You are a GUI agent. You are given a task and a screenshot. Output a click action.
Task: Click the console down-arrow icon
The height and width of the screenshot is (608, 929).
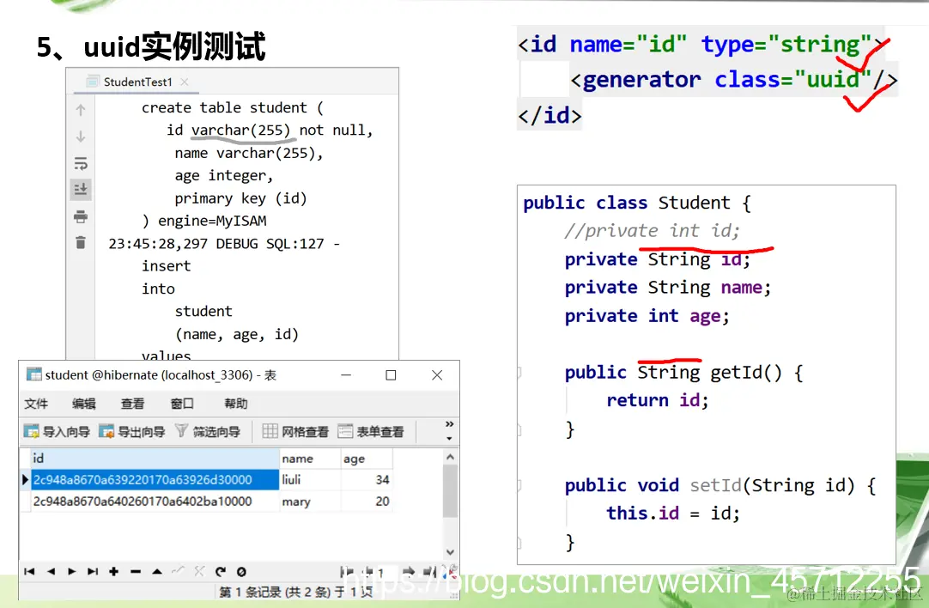pyautogui.click(x=81, y=137)
